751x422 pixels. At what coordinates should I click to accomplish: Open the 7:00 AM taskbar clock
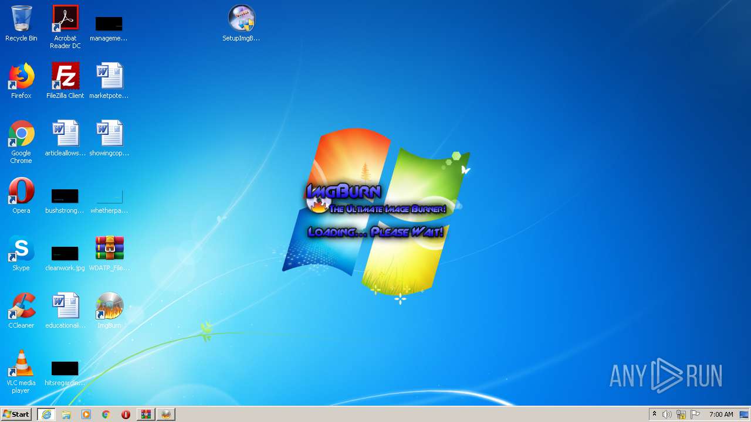(721, 414)
